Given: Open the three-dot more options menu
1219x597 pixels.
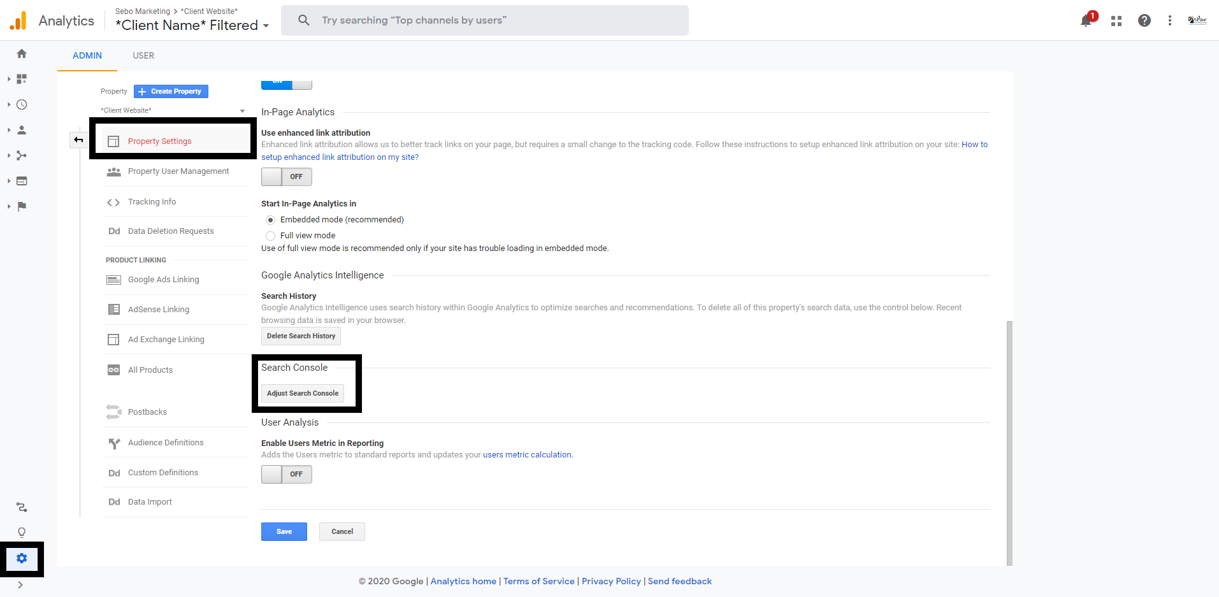Looking at the screenshot, I should coord(1170,20).
